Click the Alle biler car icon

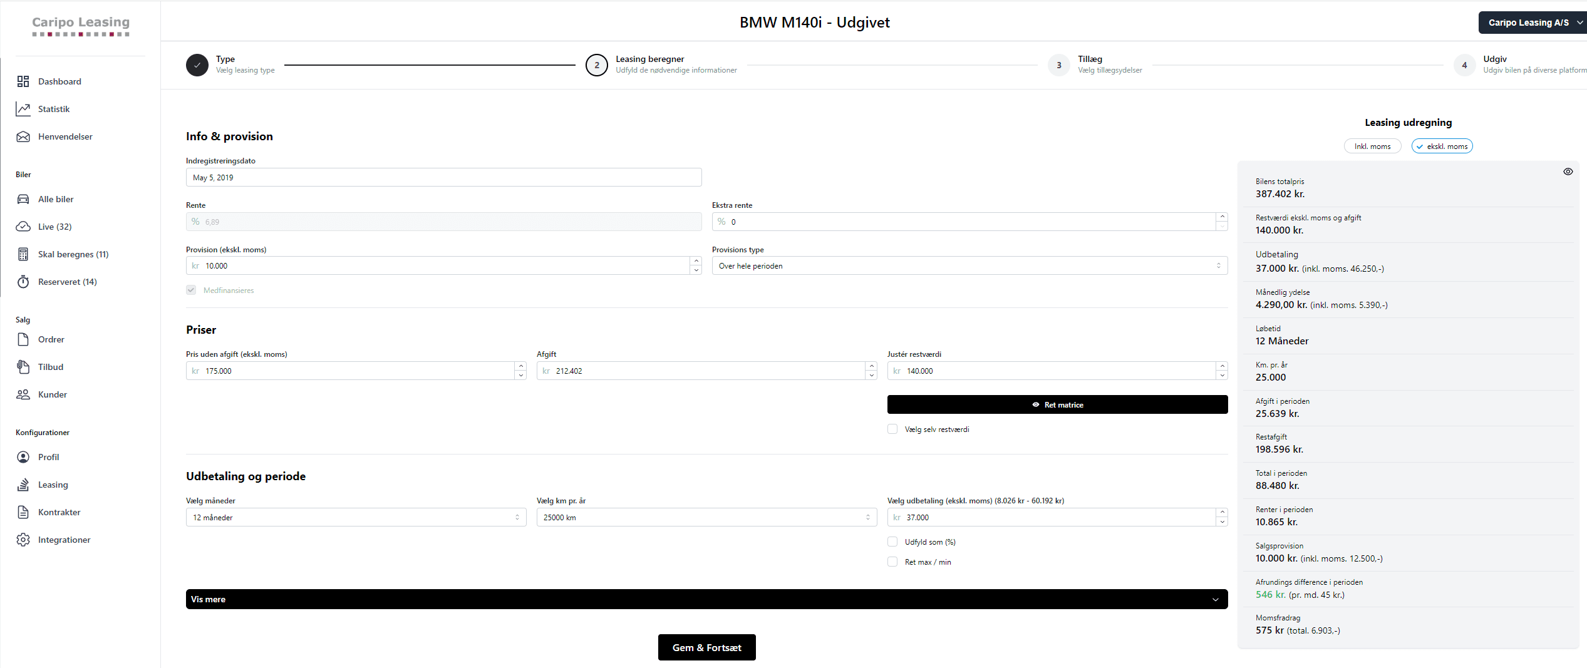click(23, 199)
